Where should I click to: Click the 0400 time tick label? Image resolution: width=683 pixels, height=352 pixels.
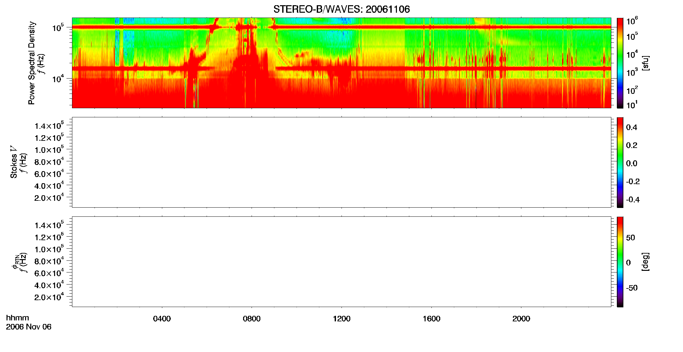click(x=162, y=319)
